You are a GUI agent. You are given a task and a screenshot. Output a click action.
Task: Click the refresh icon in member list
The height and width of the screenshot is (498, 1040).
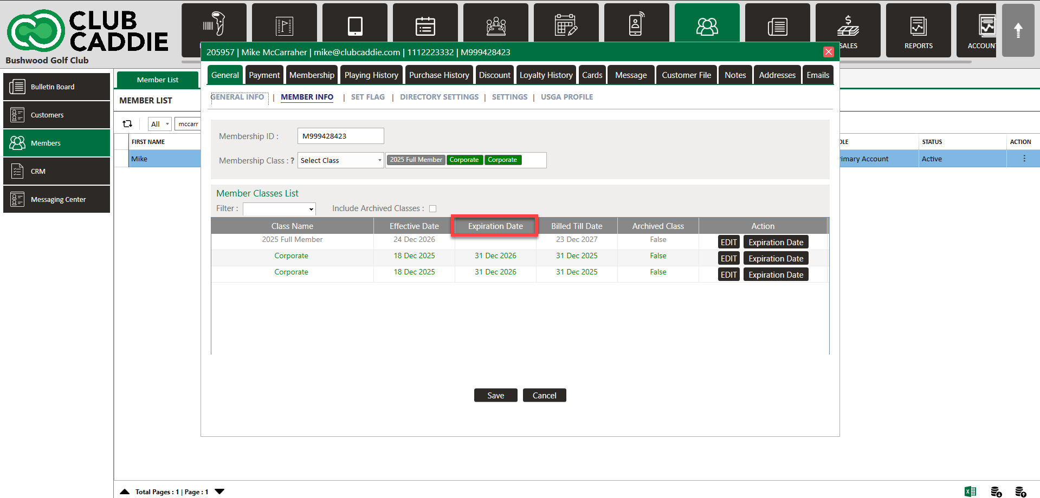pyautogui.click(x=127, y=124)
